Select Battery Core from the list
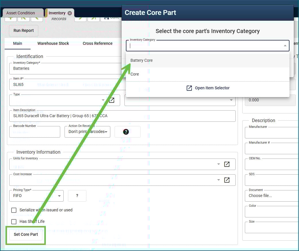Screen dimensions: 299x251 141,60
